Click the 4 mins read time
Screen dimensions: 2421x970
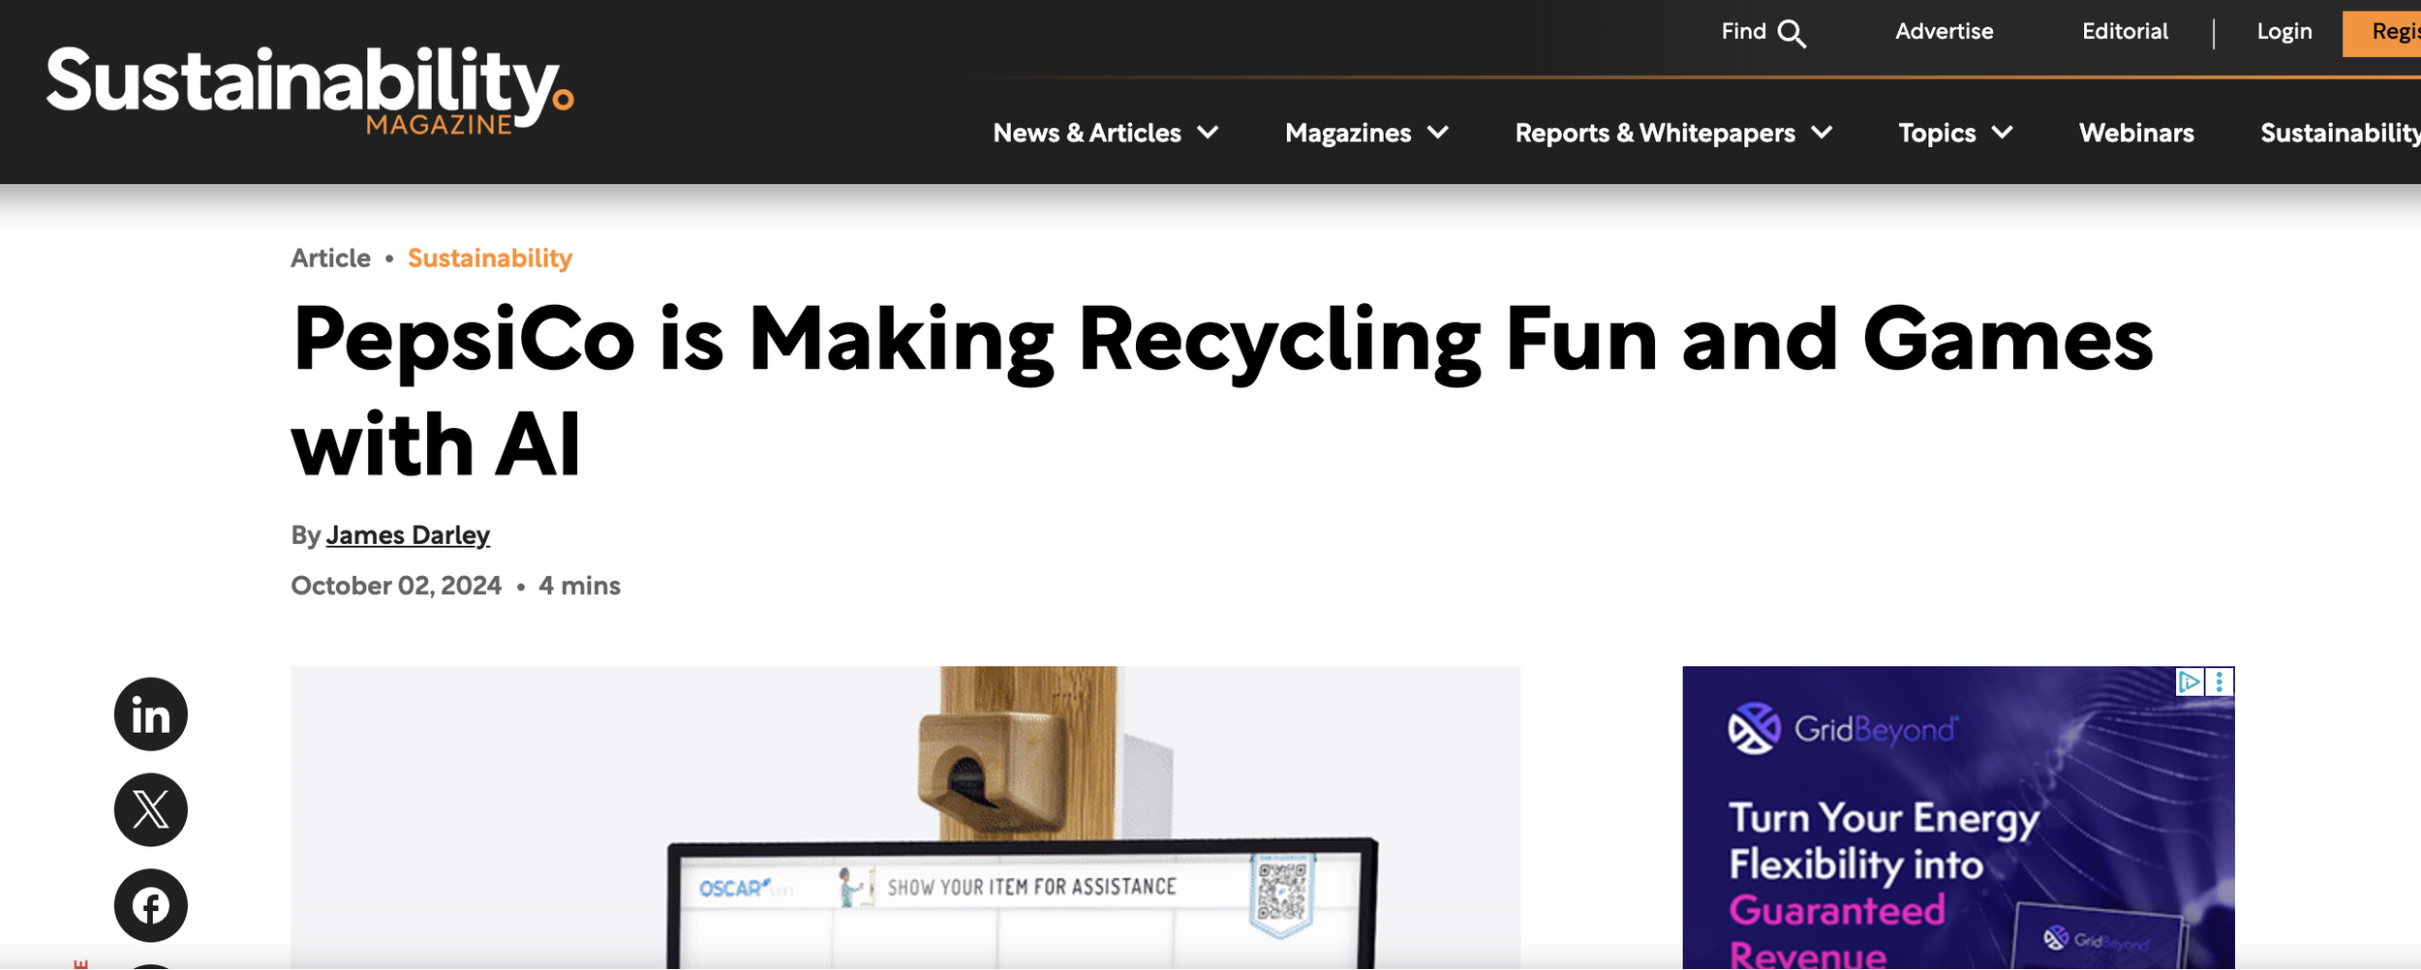pos(579,586)
